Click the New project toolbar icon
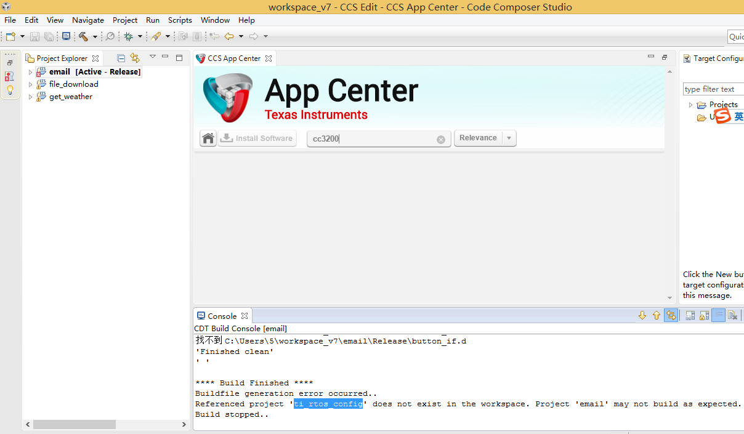 [x=10, y=37]
